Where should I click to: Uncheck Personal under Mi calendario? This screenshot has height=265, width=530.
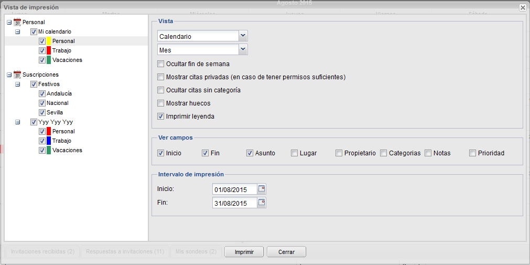click(42, 41)
